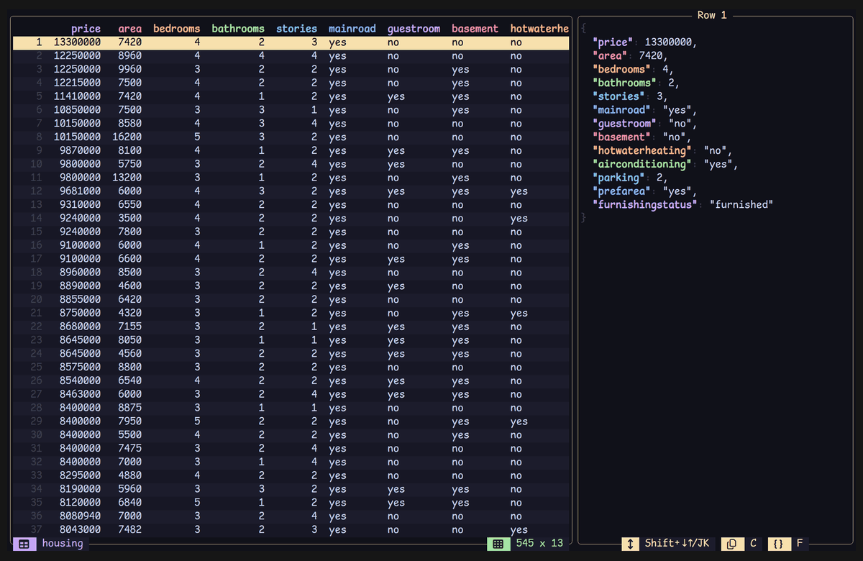Click the area cell 8875

[x=130, y=408]
